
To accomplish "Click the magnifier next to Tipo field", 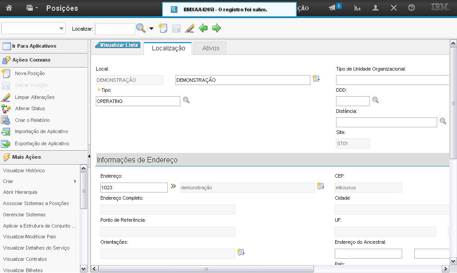I will pos(186,100).
